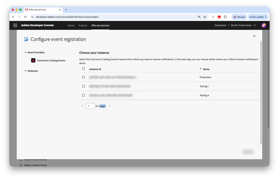This screenshot has width=279, height=179.
Task: Collapse the Instances section
Action: pos(26,71)
